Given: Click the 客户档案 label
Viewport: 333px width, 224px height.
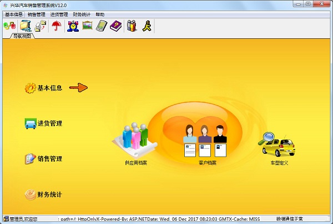Looking at the screenshot, I should [207, 163].
